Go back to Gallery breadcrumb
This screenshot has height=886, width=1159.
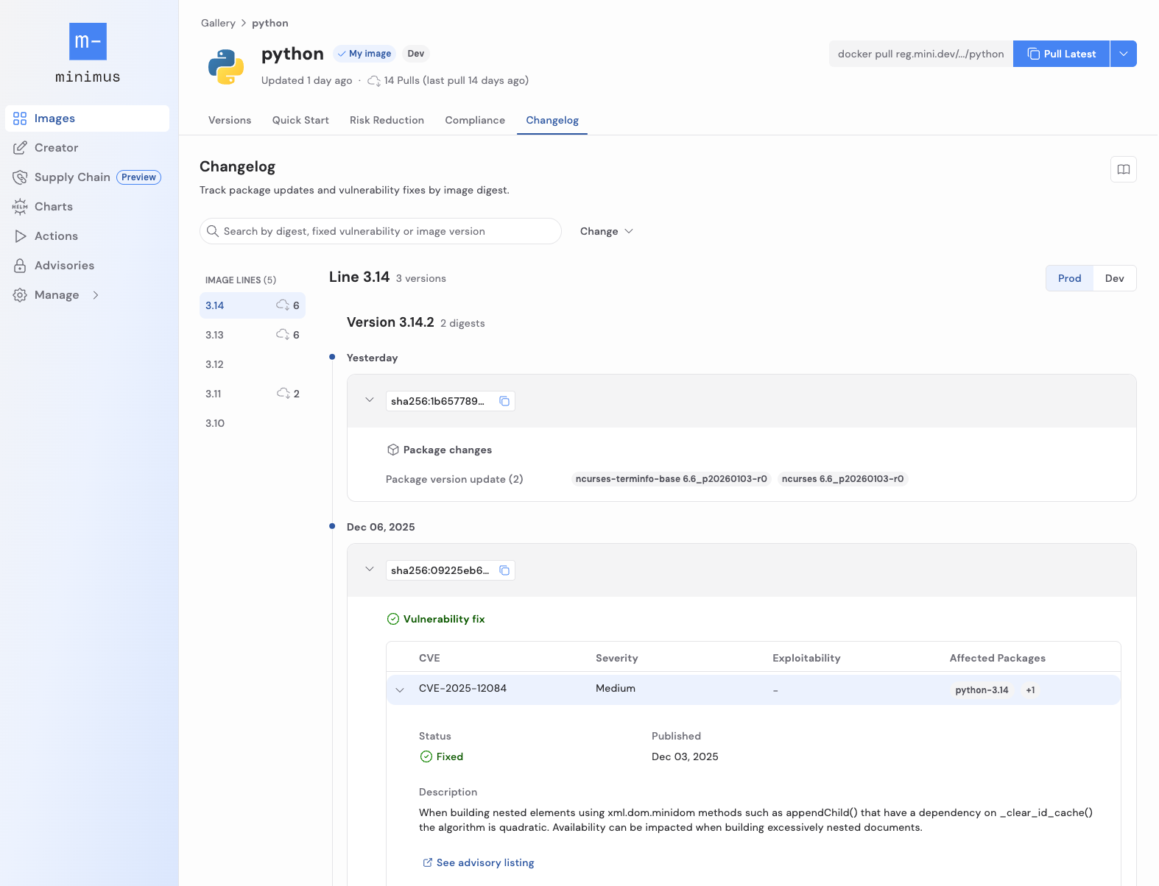coord(218,23)
